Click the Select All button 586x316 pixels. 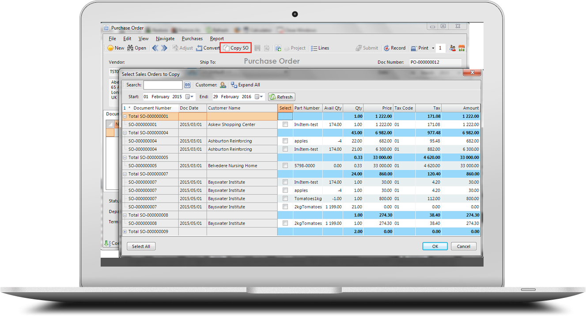point(141,246)
